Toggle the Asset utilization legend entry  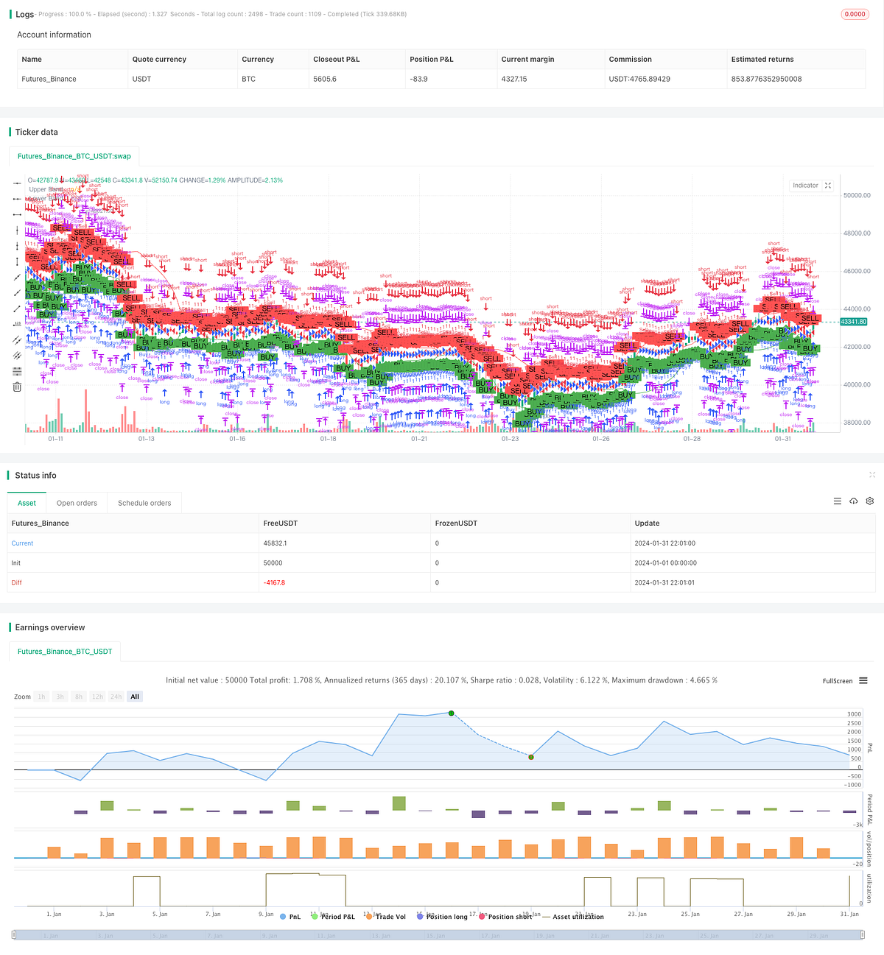click(x=578, y=917)
